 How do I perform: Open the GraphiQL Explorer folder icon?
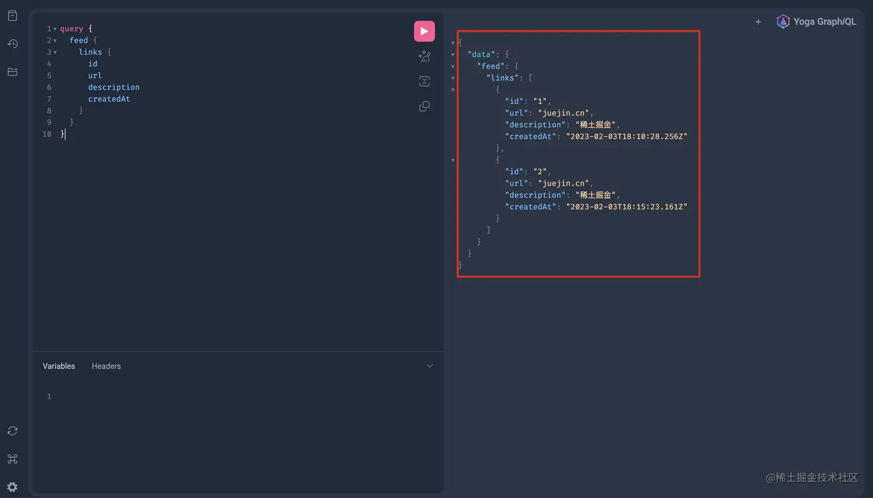(13, 72)
